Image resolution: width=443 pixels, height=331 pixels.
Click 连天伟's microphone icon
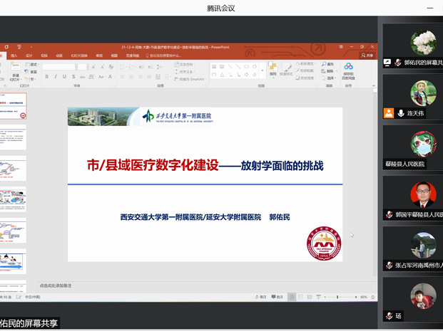pos(402,113)
